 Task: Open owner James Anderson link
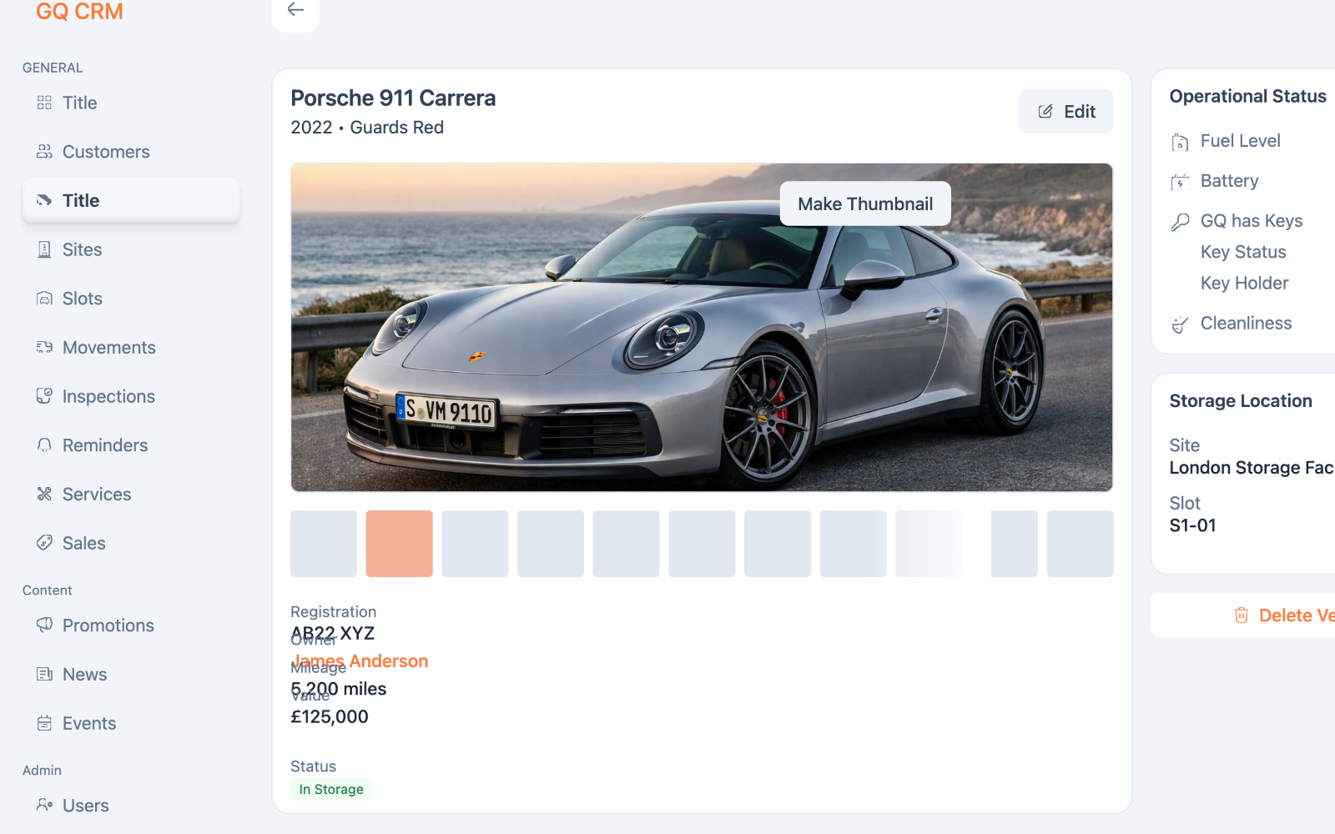click(x=360, y=661)
